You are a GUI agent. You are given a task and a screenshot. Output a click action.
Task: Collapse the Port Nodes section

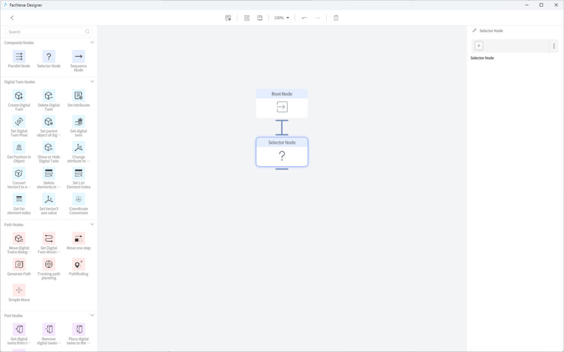click(x=92, y=316)
